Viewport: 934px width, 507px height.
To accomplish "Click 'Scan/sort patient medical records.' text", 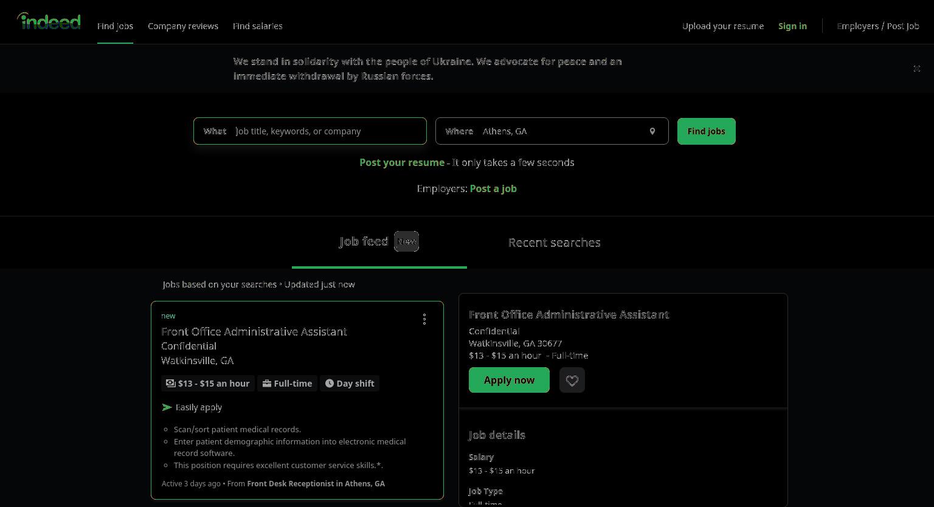I will pyautogui.click(x=237, y=430).
